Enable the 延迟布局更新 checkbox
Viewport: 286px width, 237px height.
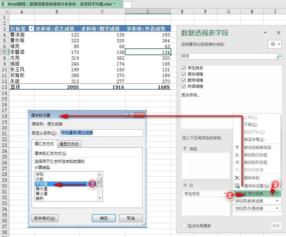[184, 226]
